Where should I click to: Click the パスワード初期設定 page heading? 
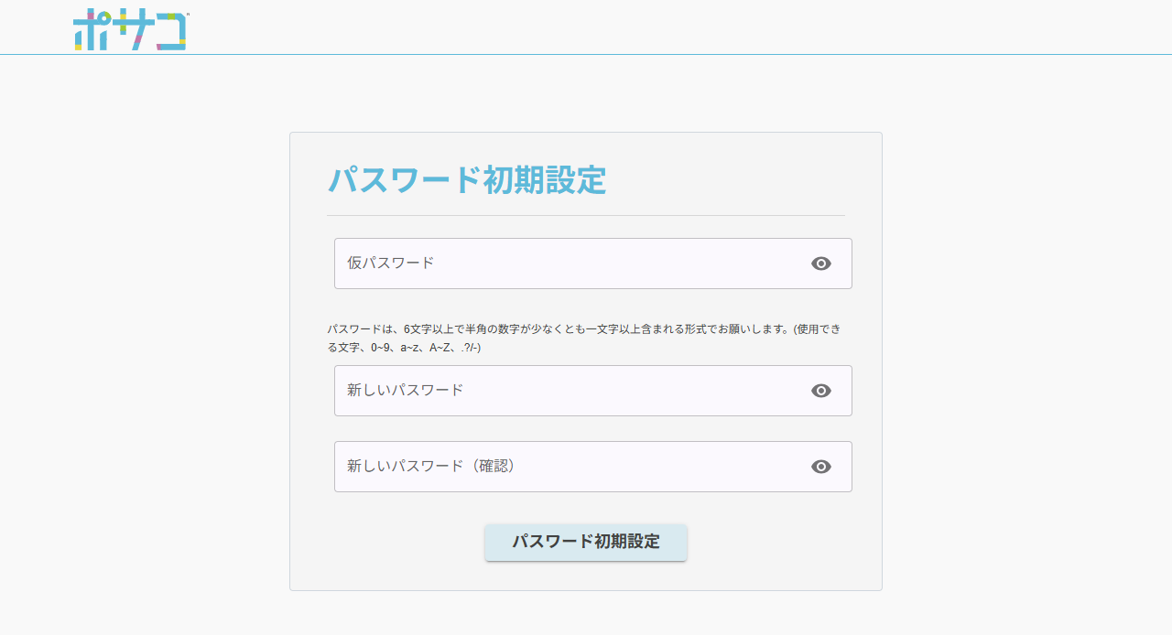(x=467, y=180)
